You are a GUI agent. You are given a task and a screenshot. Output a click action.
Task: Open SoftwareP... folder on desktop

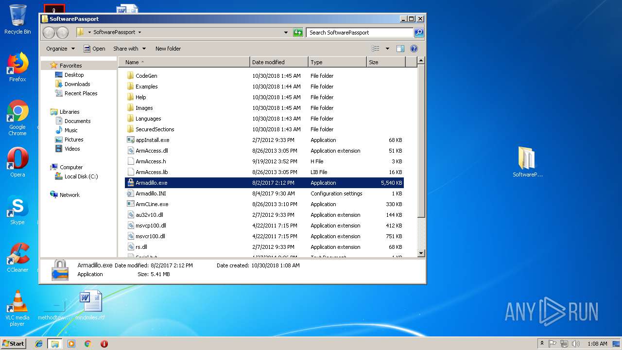point(527,162)
